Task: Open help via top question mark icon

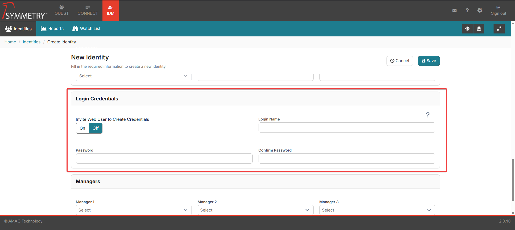Action: 467,10
